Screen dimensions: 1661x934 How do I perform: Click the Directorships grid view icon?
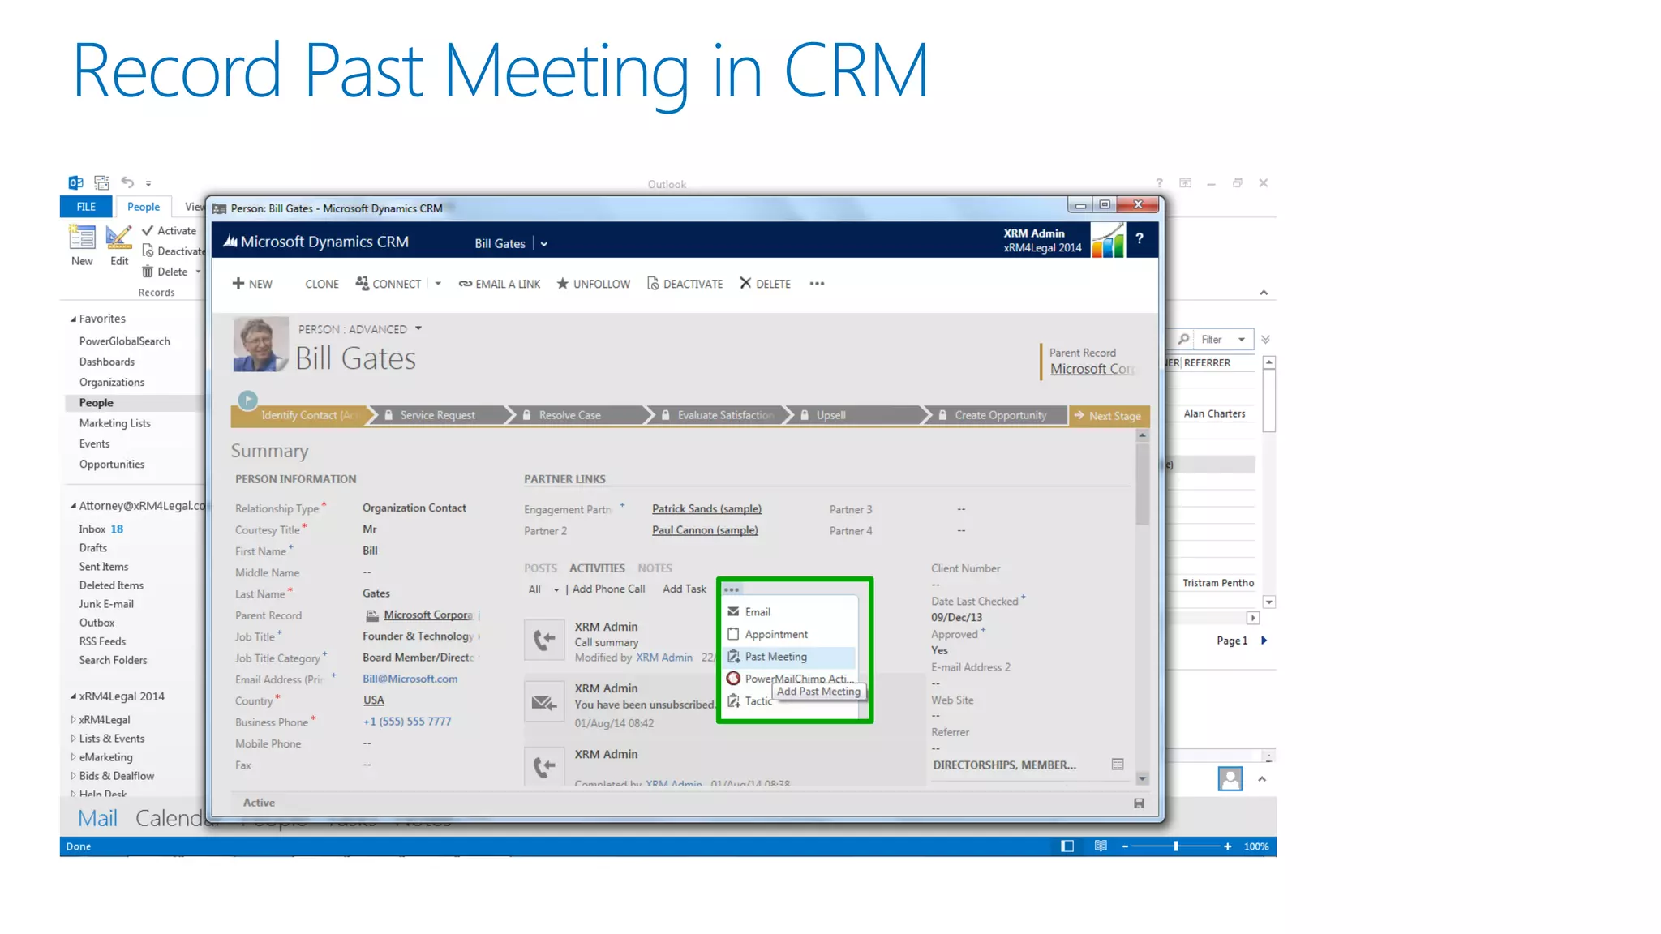(x=1118, y=765)
